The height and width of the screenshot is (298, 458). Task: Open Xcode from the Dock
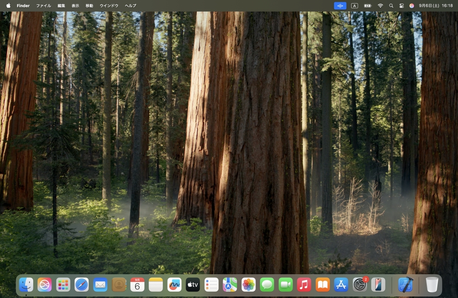pos(406,285)
